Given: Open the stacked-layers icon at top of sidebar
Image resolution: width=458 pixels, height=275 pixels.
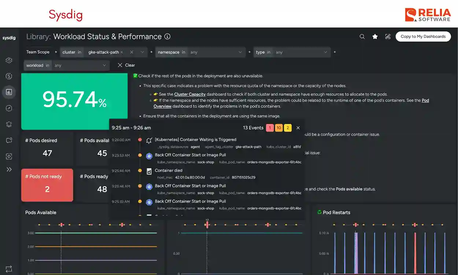Looking at the screenshot, I should point(9,60).
